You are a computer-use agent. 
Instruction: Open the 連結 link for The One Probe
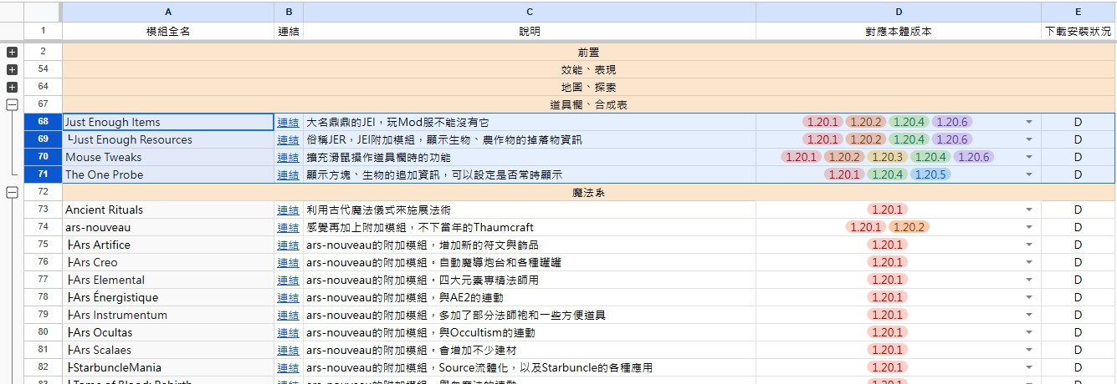288,175
